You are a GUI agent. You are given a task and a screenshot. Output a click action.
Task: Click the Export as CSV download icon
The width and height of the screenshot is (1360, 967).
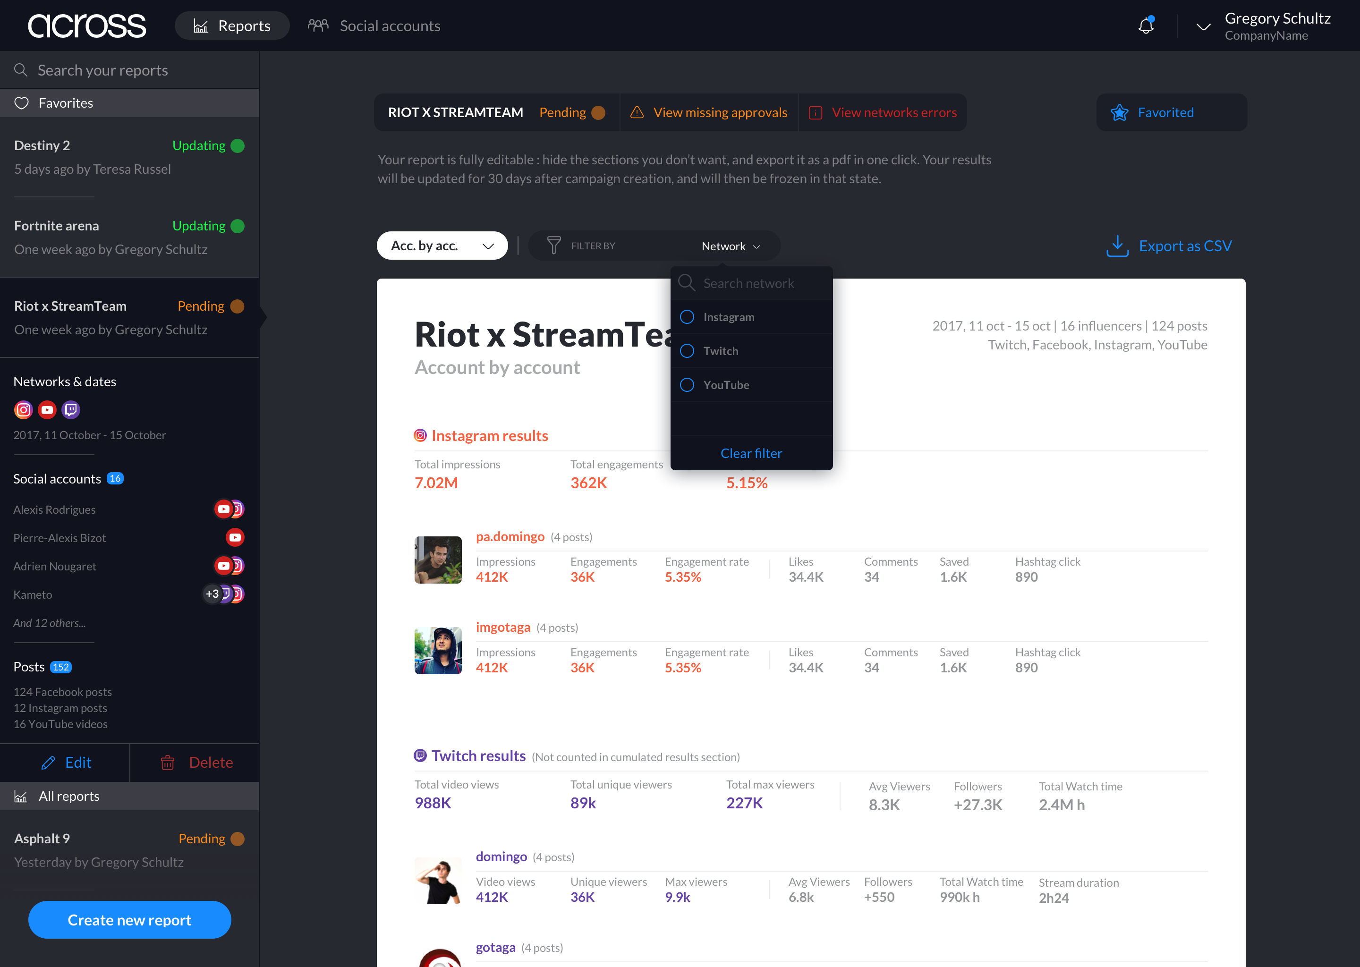1117,246
